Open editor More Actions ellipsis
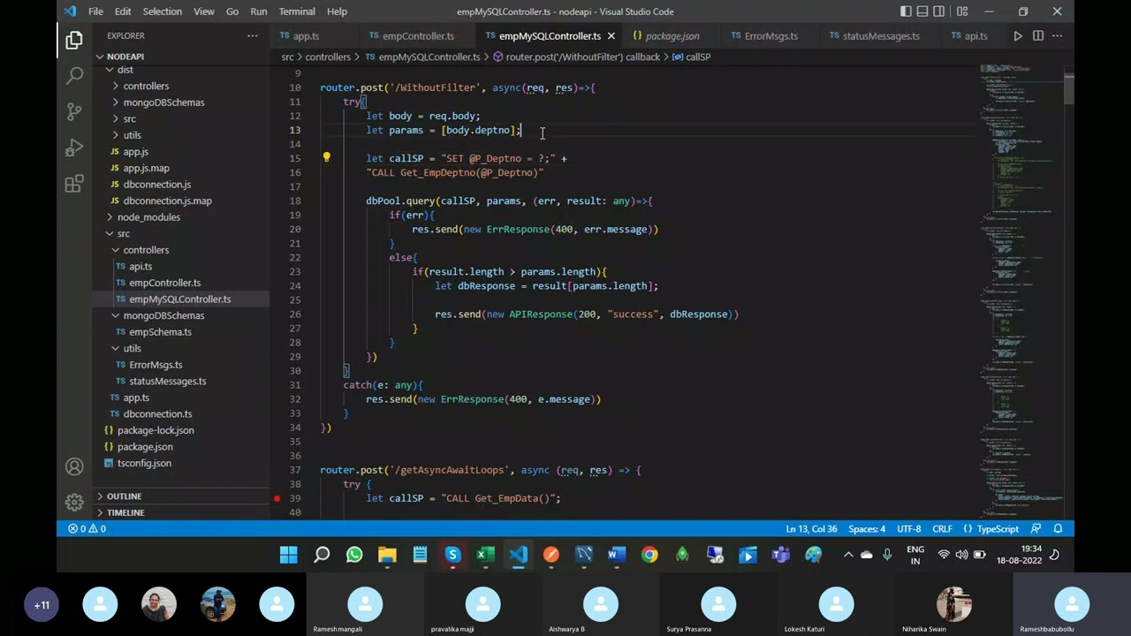The width and height of the screenshot is (1131, 636). [x=1057, y=36]
